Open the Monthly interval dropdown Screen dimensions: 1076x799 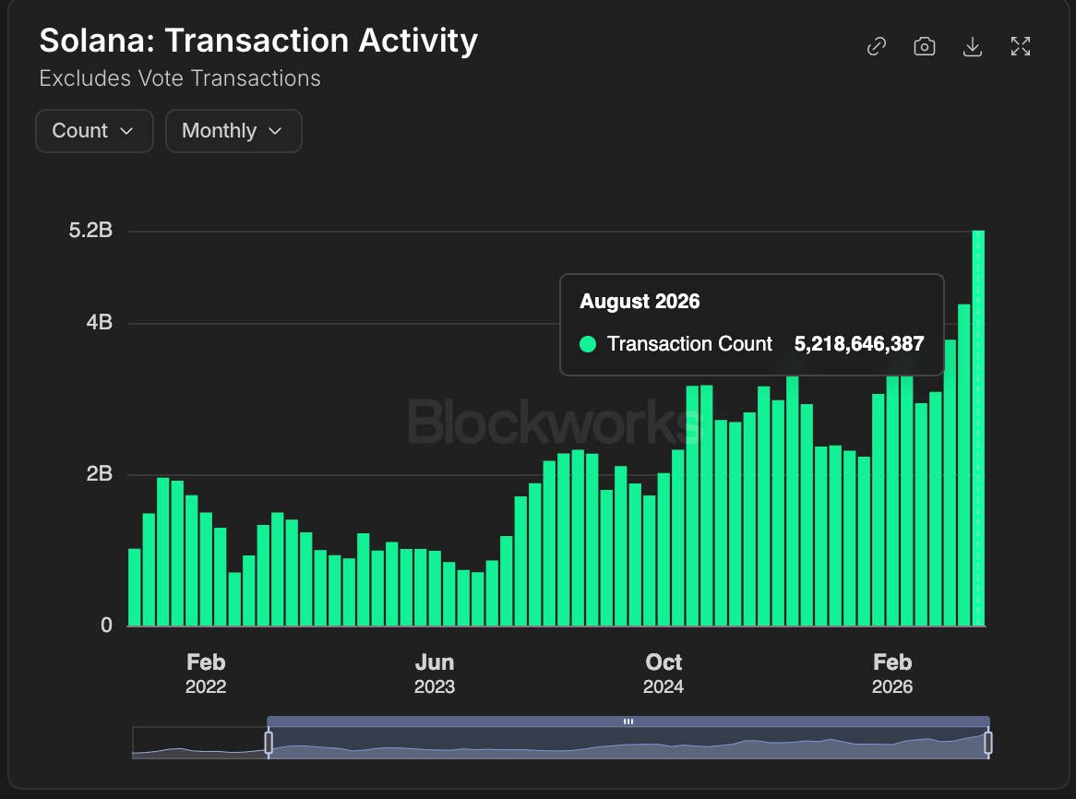click(233, 131)
